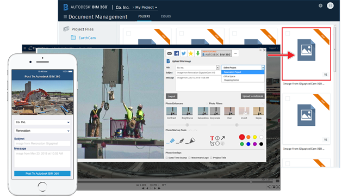Check the second document card checkbox
The image size is (348, 196).
pyautogui.click(x=182, y=34)
